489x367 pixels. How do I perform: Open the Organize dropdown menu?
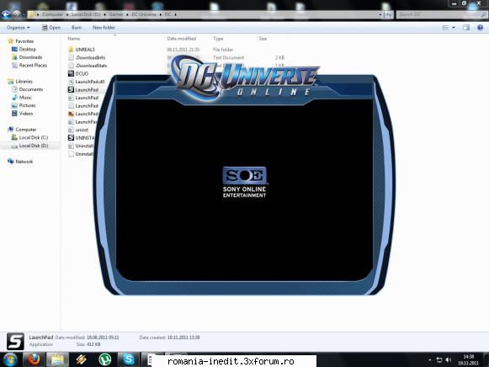pyautogui.click(x=18, y=28)
